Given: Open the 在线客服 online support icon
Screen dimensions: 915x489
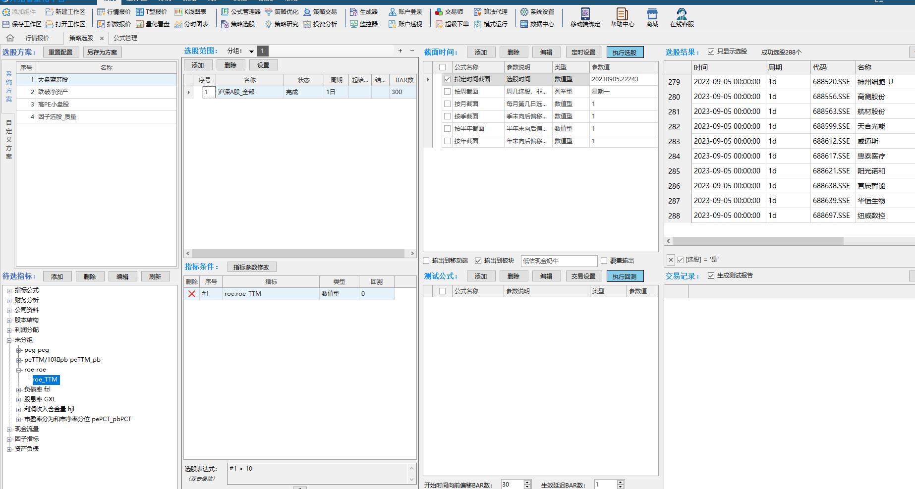Looking at the screenshot, I should point(682,14).
